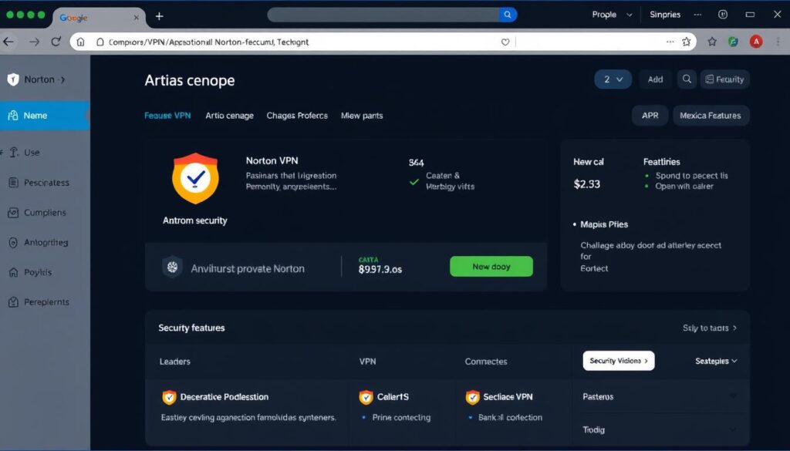Click the home icon in the address bar
This screenshot has height=451, width=790.
[80, 42]
